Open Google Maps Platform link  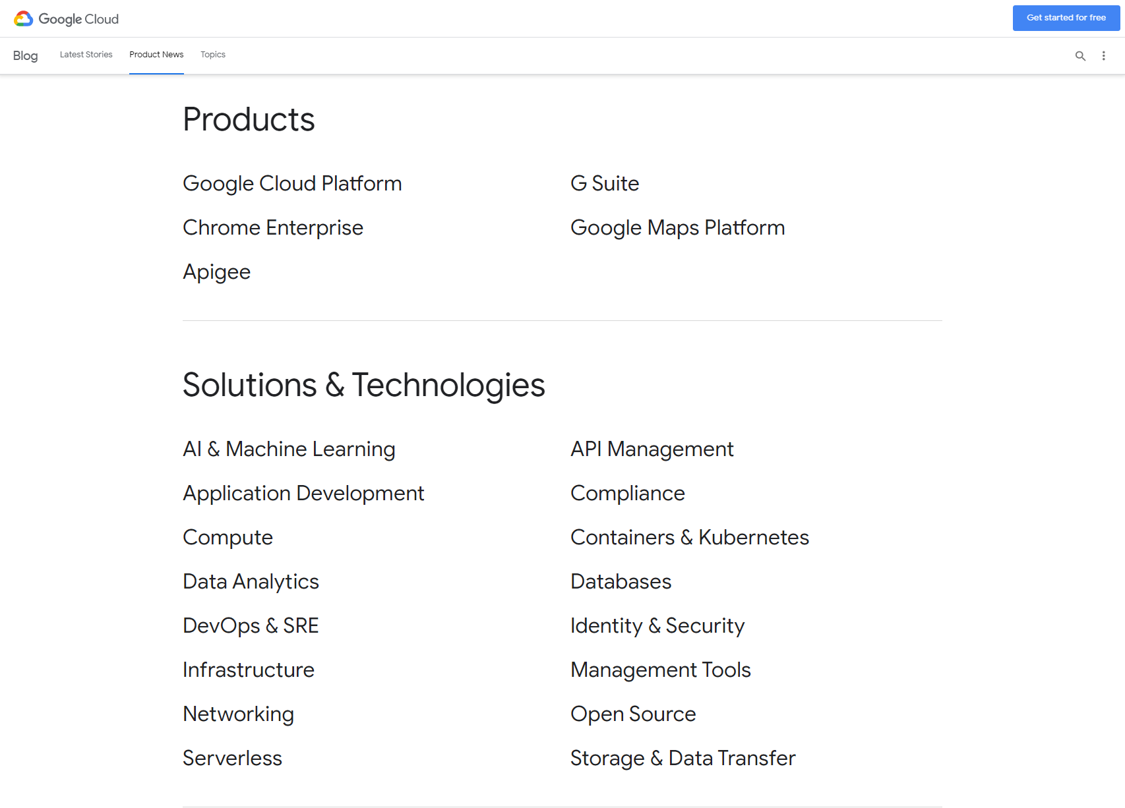678,227
